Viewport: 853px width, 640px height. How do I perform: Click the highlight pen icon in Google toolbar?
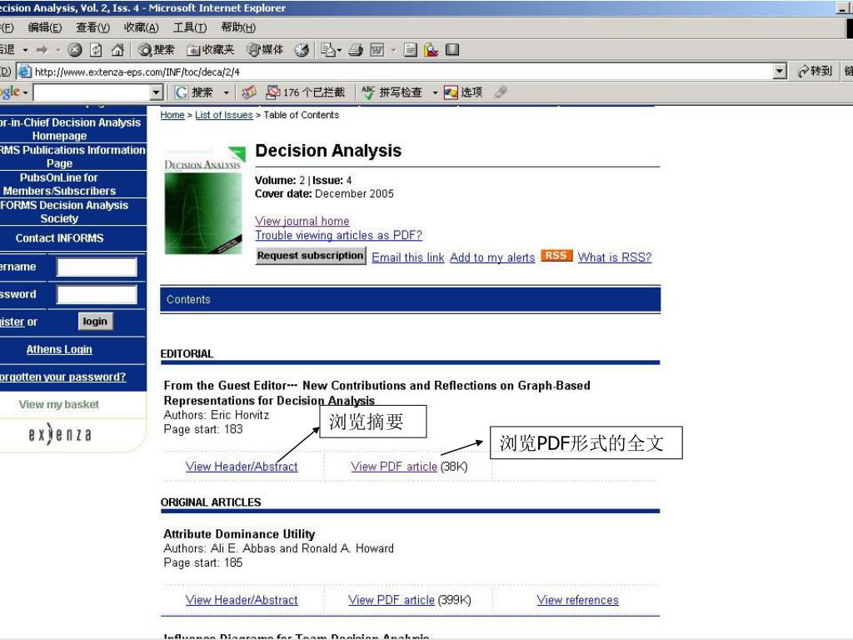501,92
